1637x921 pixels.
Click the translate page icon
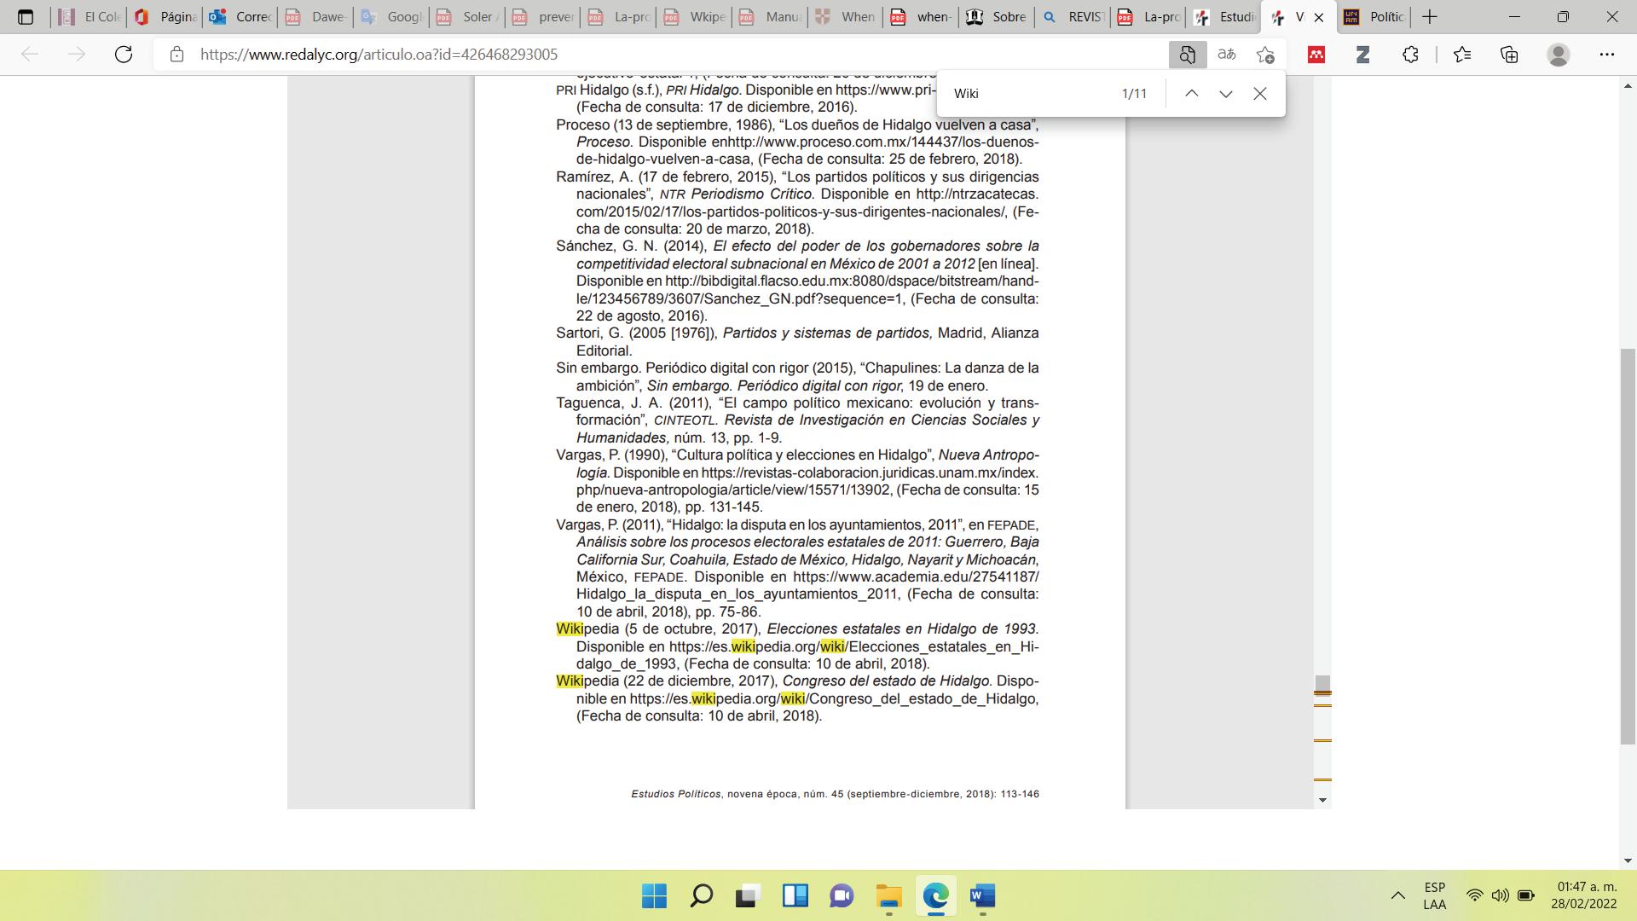pyautogui.click(x=1226, y=55)
